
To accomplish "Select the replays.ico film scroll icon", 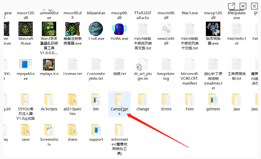I will click(49, 65).
